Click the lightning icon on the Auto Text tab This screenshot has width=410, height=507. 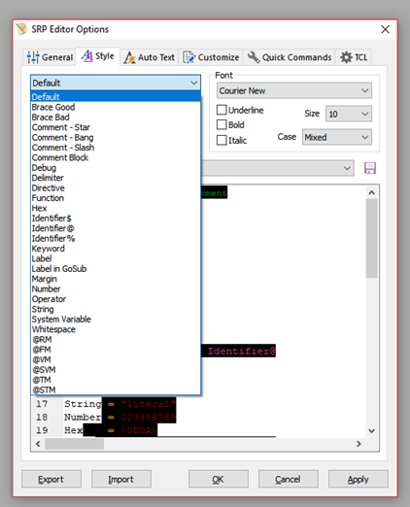129,57
